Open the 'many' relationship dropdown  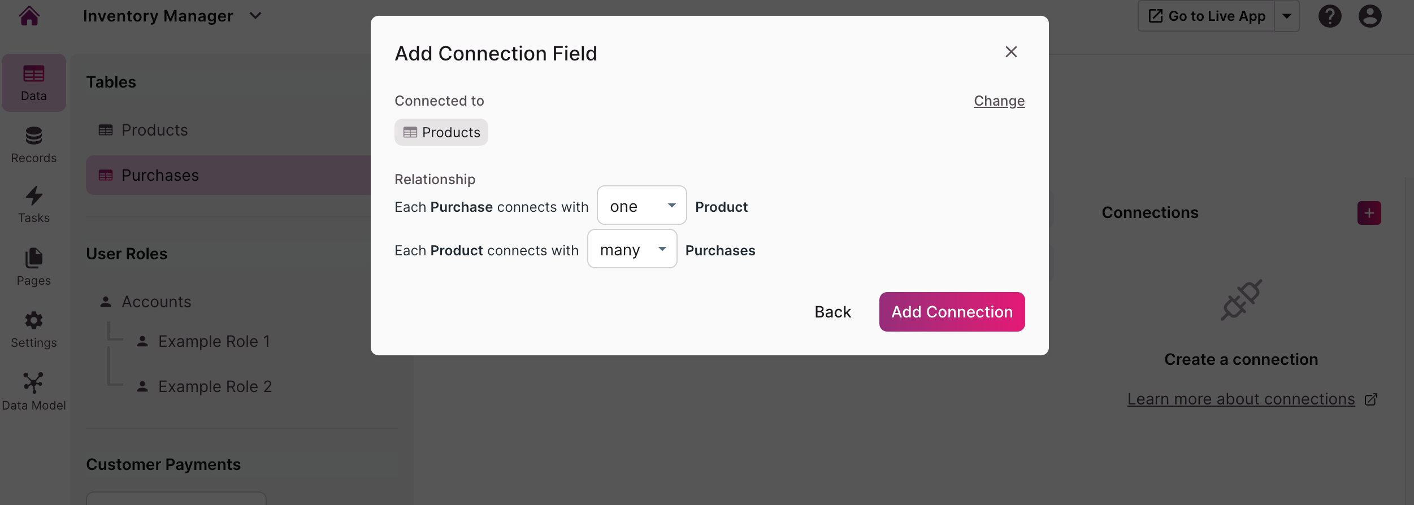point(632,249)
